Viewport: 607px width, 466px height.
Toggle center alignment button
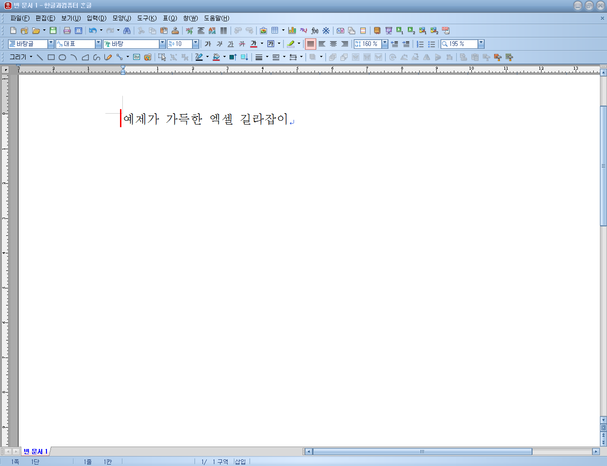333,44
